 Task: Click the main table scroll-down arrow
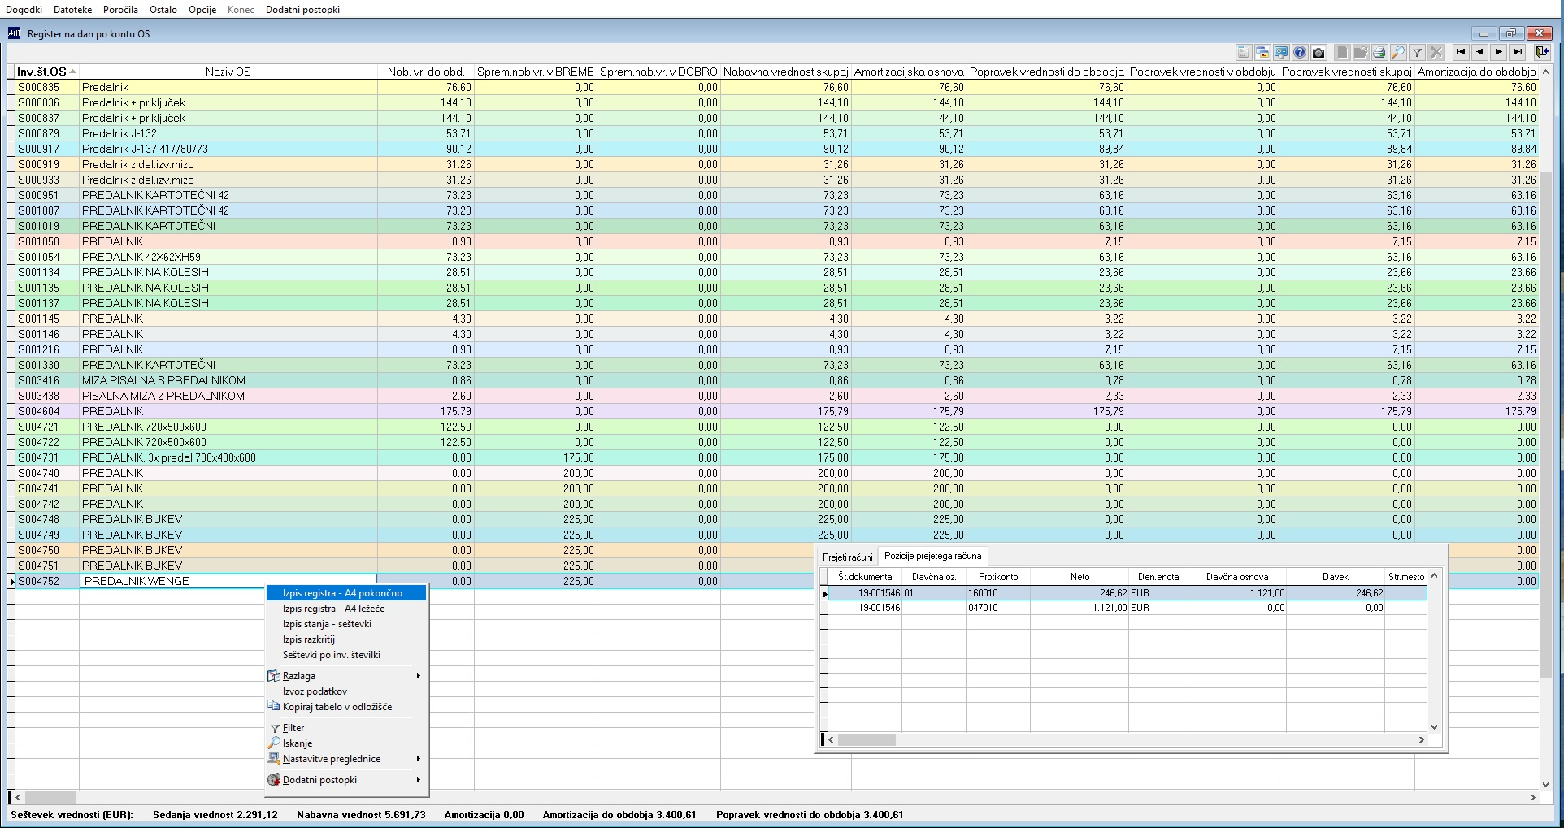(x=1545, y=785)
